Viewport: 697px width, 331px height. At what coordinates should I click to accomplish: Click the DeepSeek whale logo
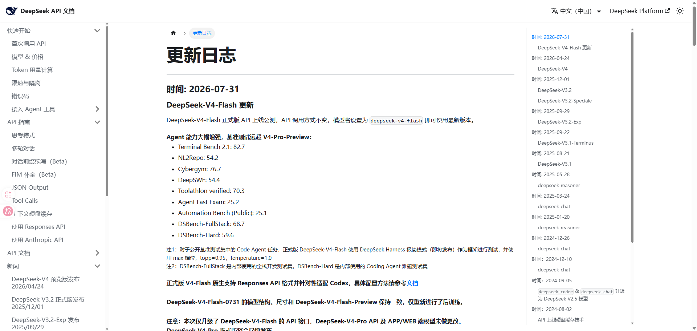pyautogui.click(x=11, y=11)
